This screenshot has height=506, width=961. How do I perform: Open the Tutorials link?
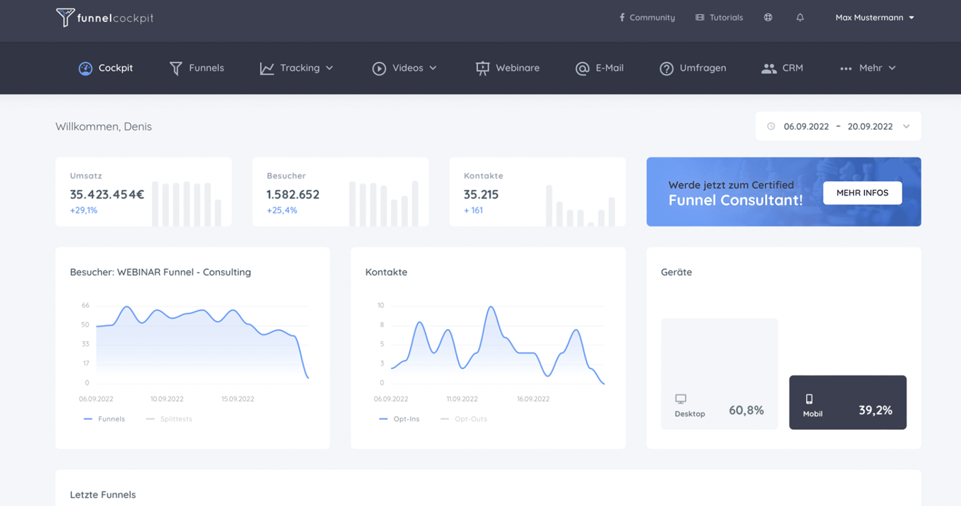pos(719,17)
